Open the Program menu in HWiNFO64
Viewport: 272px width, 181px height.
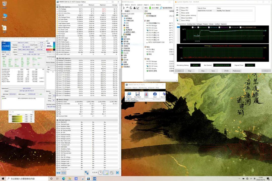128,88
